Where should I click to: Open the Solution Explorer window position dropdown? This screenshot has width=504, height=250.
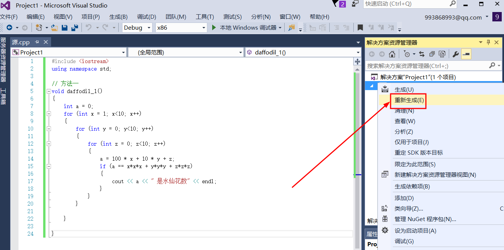(480, 42)
